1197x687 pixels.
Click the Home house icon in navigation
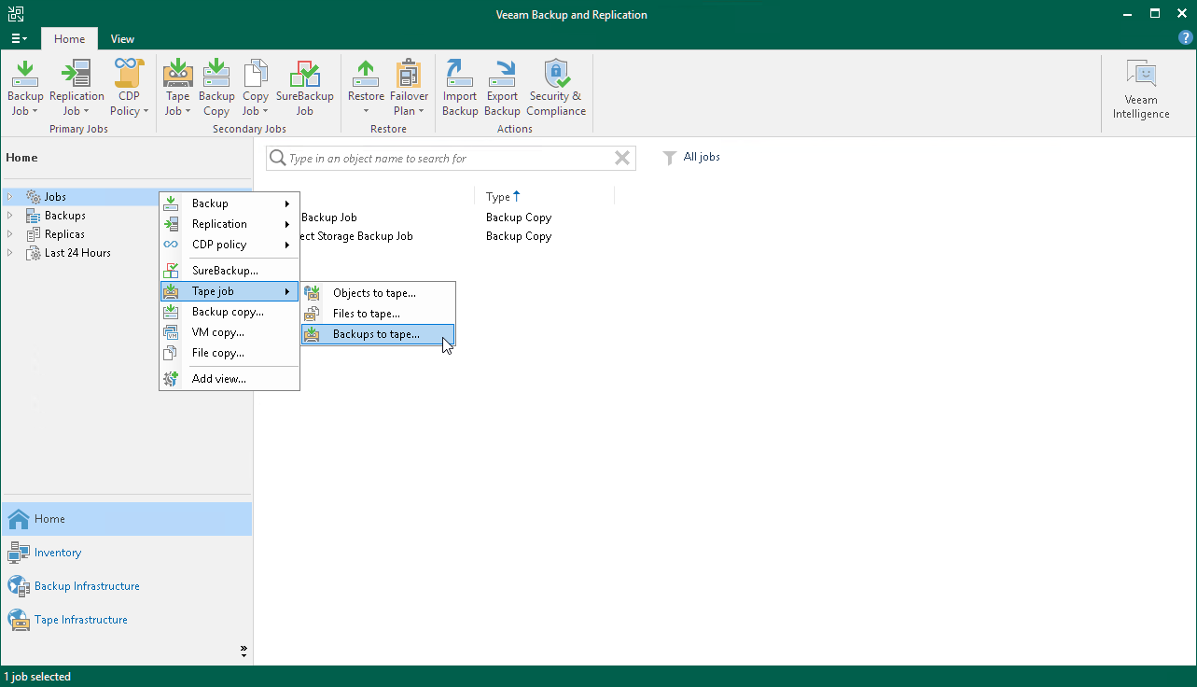(x=19, y=519)
